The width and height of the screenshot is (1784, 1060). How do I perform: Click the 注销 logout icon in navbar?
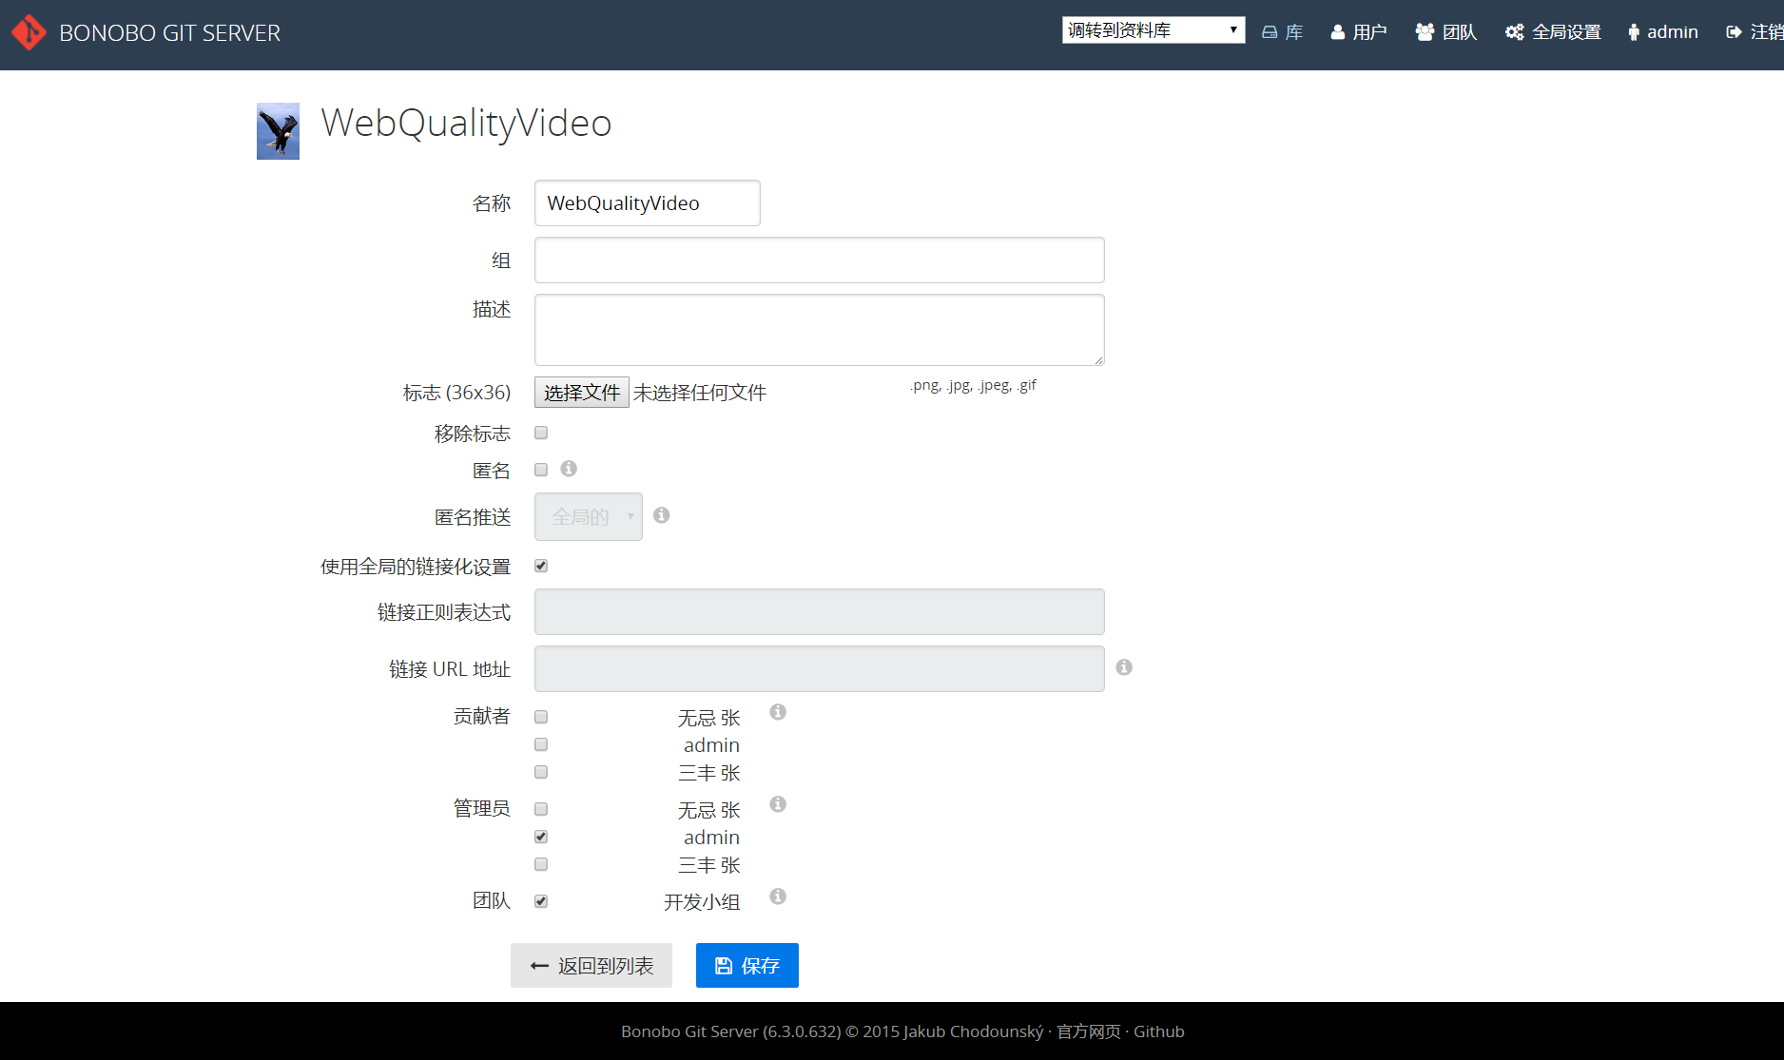tap(1735, 32)
